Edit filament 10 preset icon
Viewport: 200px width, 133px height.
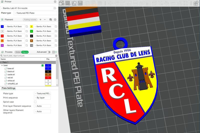(56, 45)
